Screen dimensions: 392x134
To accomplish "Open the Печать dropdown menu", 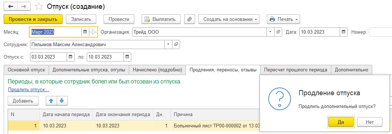I will point(284,19).
